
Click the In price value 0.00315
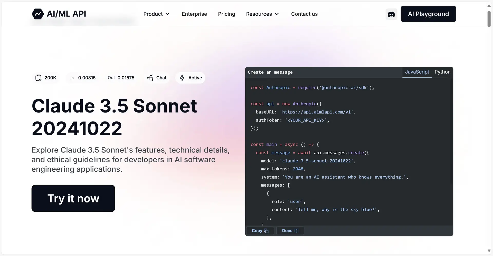(87, 78)
